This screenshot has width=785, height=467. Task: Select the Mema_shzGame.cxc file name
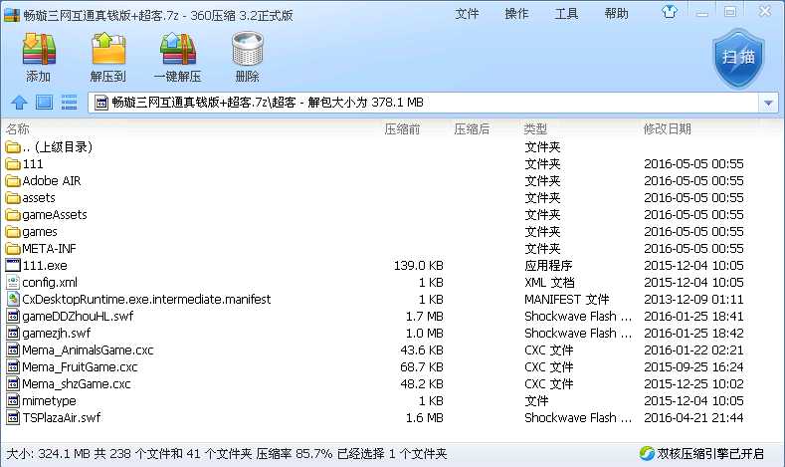click(76, 383)
